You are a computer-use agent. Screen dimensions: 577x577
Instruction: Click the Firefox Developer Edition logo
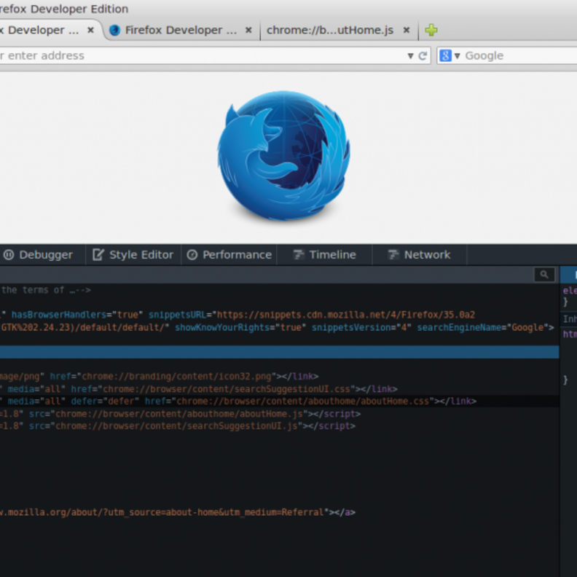(283, 156)
